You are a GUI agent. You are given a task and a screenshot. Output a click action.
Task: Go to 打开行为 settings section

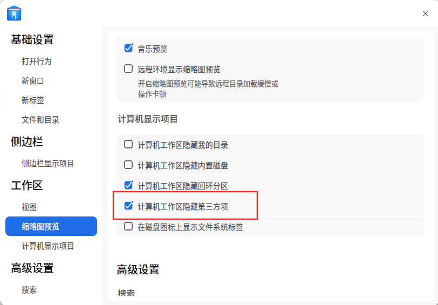(x=37, y=61)
